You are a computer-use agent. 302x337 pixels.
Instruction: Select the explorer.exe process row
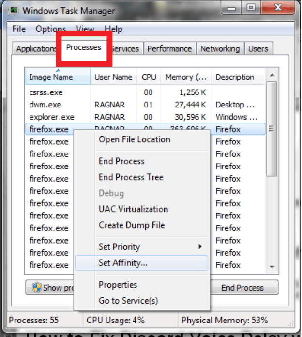point(145,117)
